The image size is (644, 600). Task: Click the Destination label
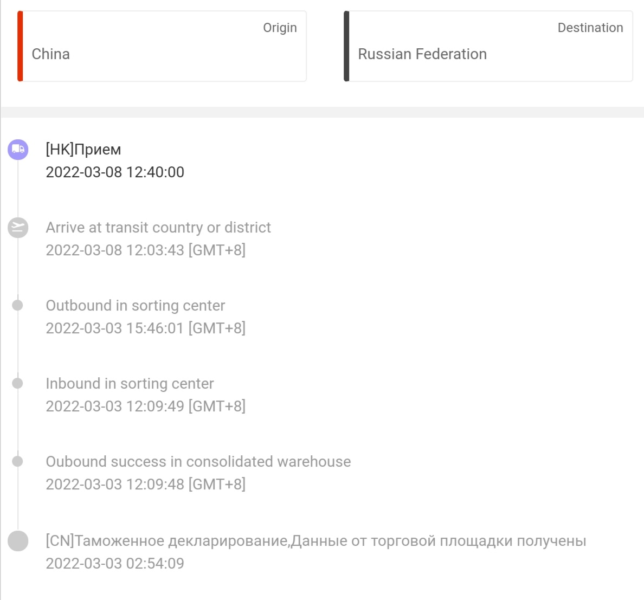coord(590,28)
